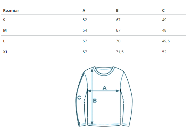186x128 pixels.
Task: Click the 71,5 value in XL row
Action: [120, 52]
